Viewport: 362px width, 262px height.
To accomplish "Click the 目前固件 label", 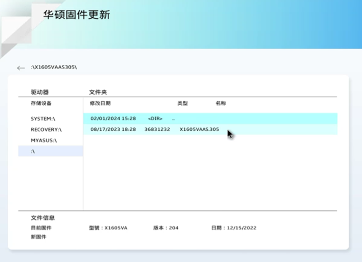I will [x=41, y=228].
